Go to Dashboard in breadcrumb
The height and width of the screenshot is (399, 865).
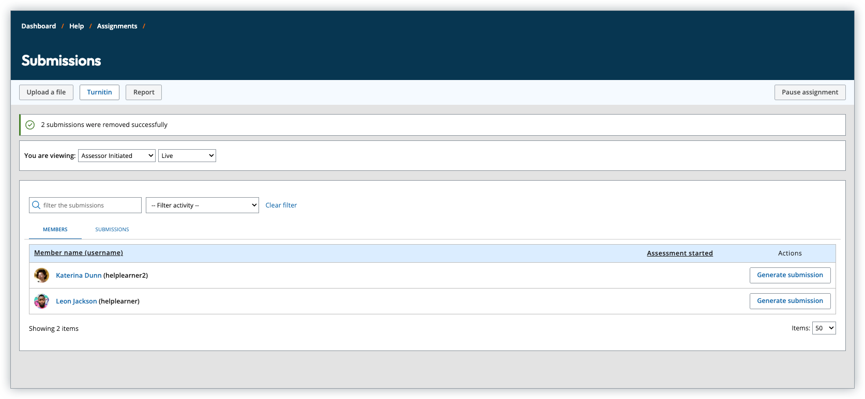pyautogui.click(x=39, y=26)
